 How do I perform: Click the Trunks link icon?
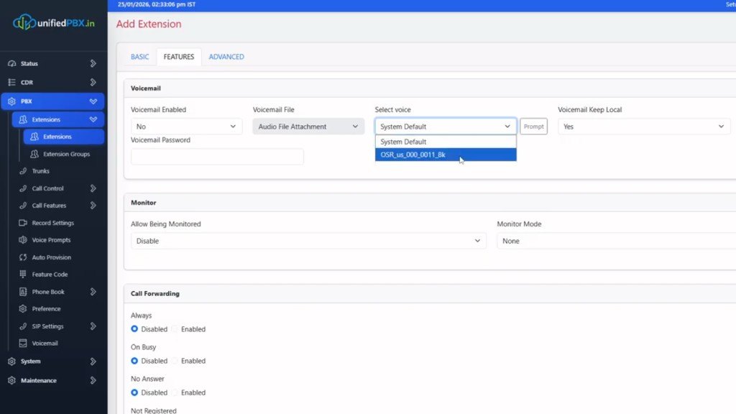(23, 171)
